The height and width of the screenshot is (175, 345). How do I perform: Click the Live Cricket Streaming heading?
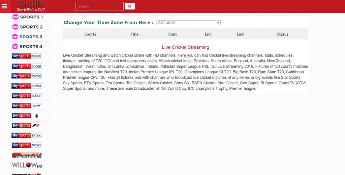pyautogui.click(x=186, y=47)
